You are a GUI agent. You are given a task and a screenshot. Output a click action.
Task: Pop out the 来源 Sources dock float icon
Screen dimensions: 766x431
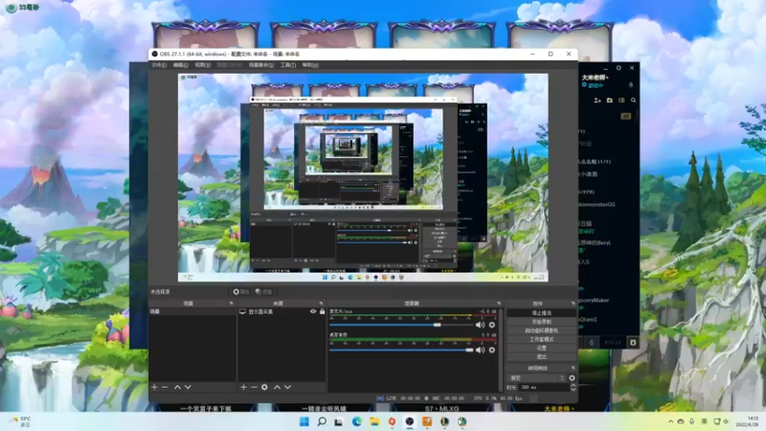[x=321, y=304]
